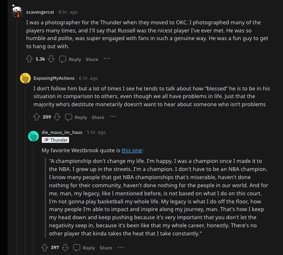Open the "this one" quote link

point(132,150)
